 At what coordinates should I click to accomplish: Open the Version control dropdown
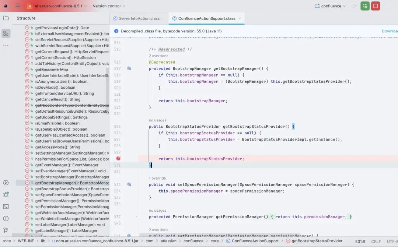click(x=109, y=6)
